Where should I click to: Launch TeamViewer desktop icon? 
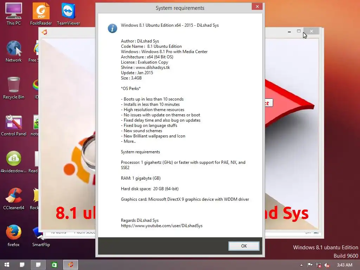tap(69, 14)
